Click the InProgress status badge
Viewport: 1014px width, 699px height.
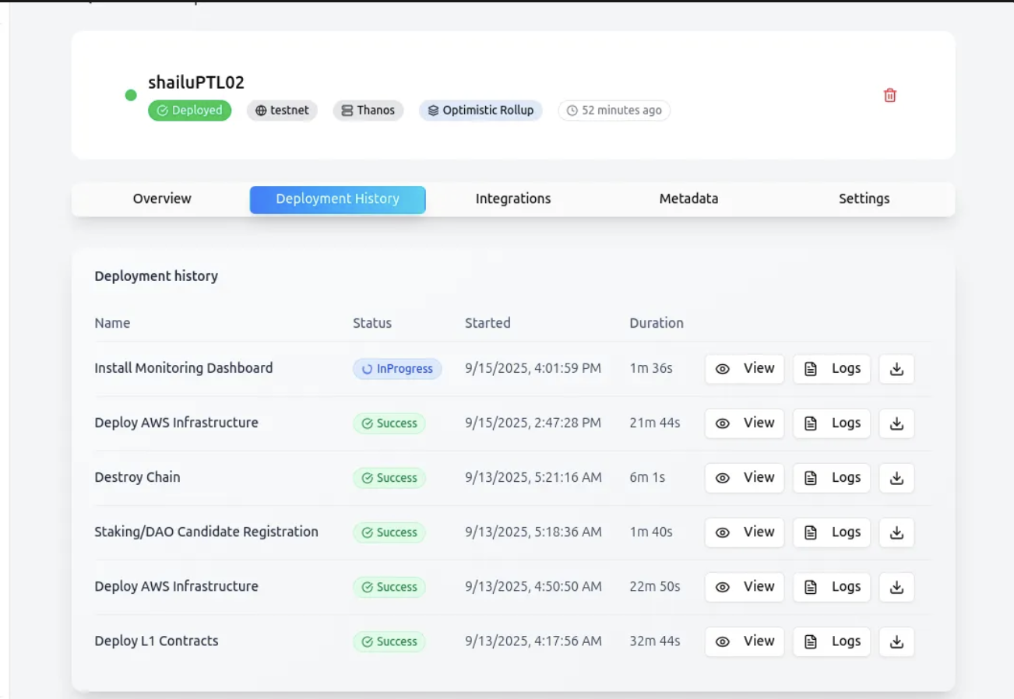[397, 369]
